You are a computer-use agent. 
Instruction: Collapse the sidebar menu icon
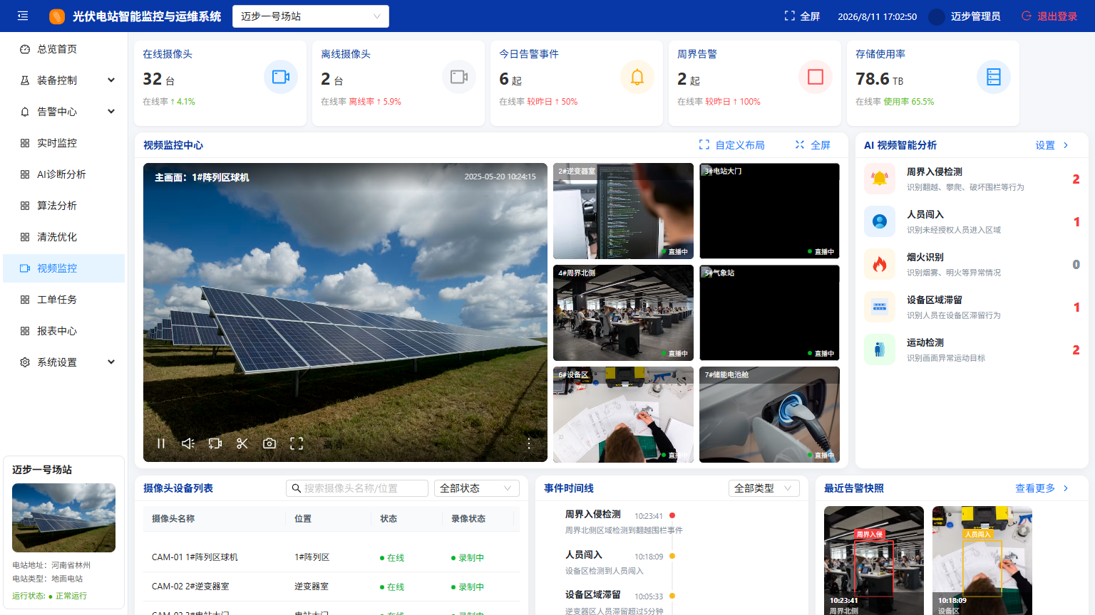click(x=23, y=16)
